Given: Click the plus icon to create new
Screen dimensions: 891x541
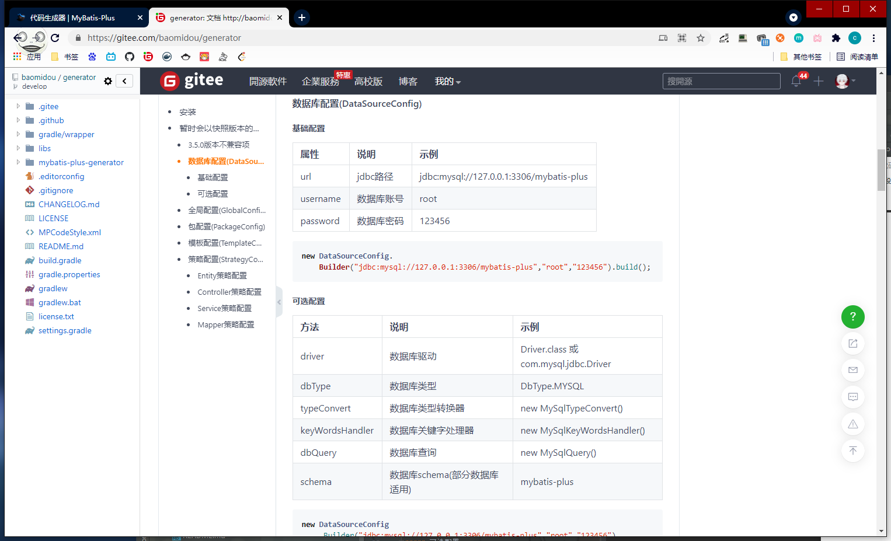Looking at the screenshot, I should click(x=819, y=81).
